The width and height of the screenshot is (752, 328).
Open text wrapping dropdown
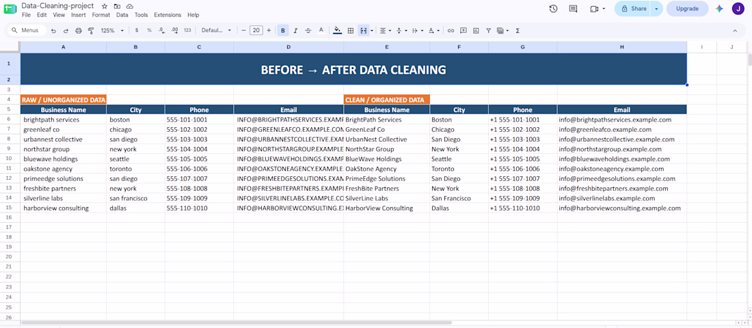[417, 30]
